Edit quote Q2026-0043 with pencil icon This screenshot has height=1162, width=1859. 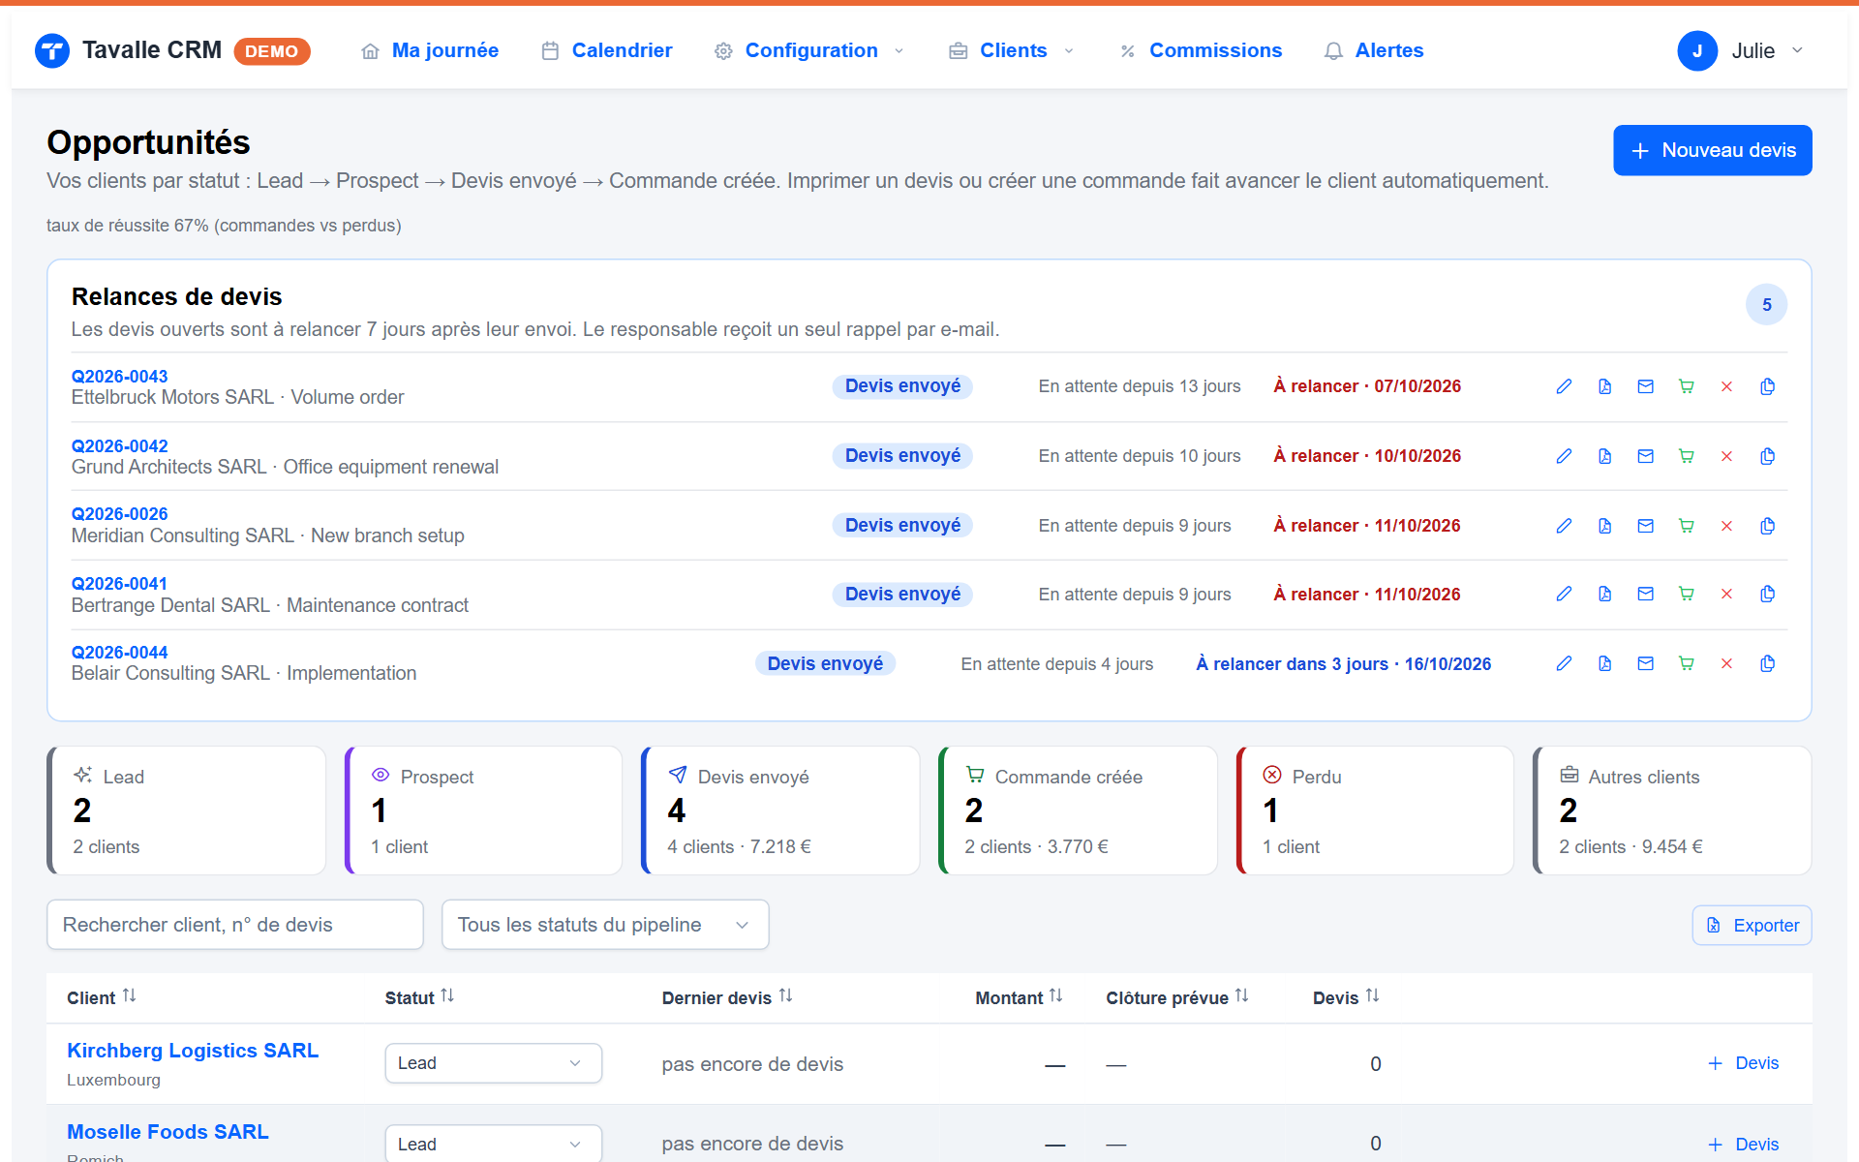(x=1564, y=386)
